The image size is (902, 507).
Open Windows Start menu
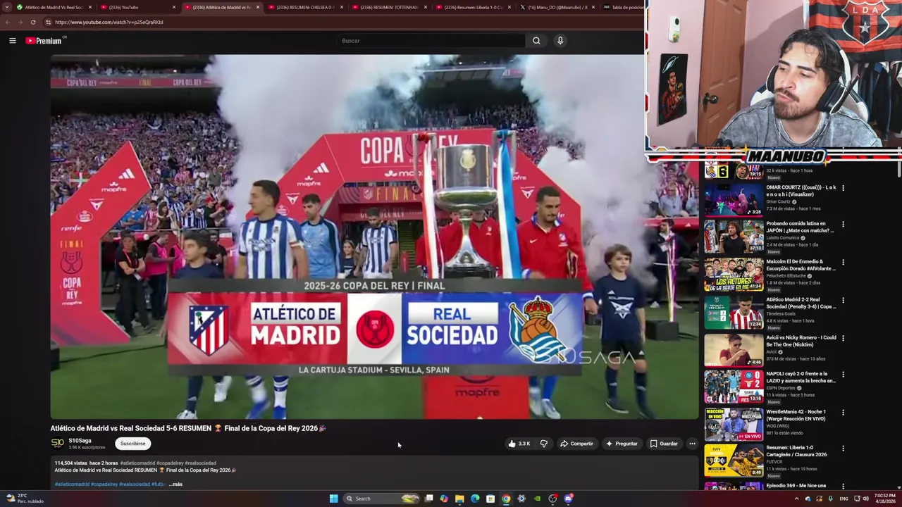[x=333, y=499]
